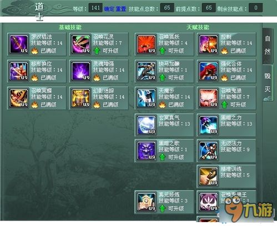Switch to the 自然 side tab
Viewport: 277px width, 226px height.
[268, 46]
